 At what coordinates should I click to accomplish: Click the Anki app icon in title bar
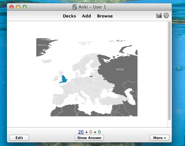coord(75,7)
